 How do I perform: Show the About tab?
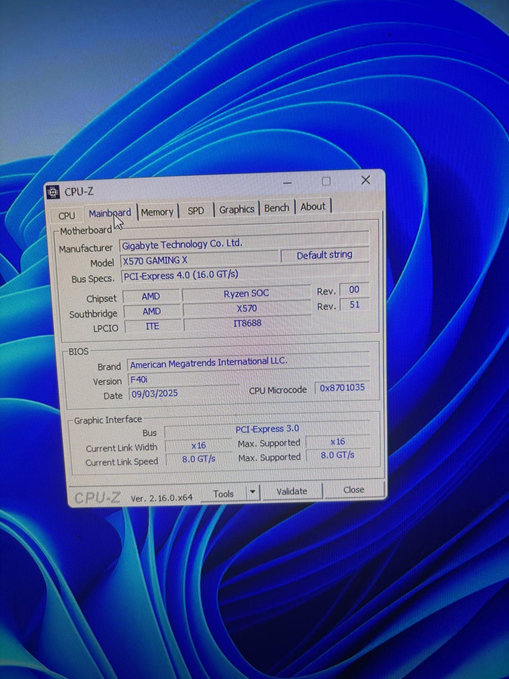coord(313,207)
